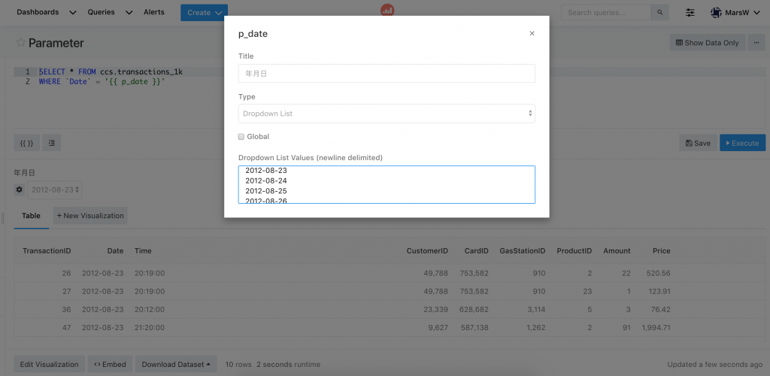
Task: Click the WHERE clause line in editor
Action: 102,81
